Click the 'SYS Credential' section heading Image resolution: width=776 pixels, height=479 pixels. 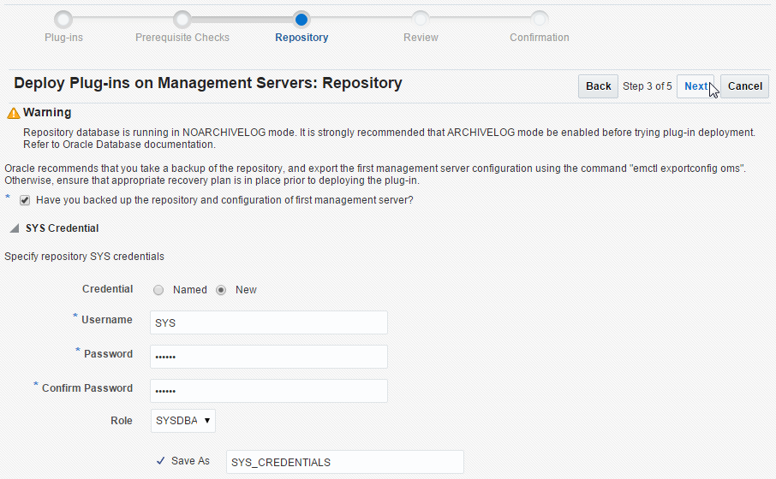[63, 228]
